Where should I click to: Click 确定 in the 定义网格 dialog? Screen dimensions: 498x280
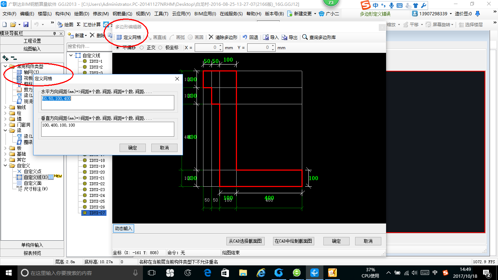coord(133,148)
